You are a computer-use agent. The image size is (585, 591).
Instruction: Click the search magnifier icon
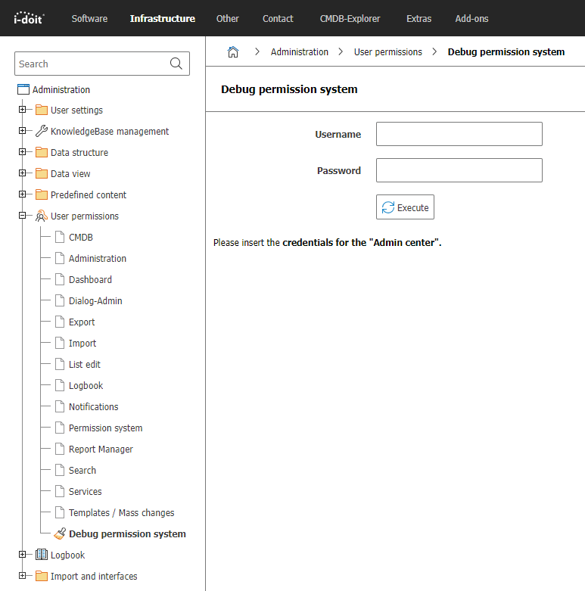[x=176, y=64]
